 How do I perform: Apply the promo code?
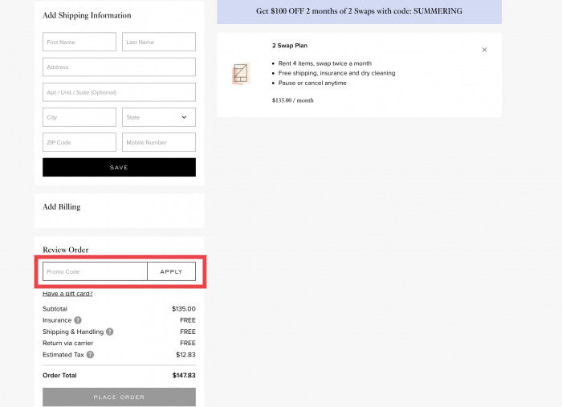pyautogui.click(x=171, y=271)
